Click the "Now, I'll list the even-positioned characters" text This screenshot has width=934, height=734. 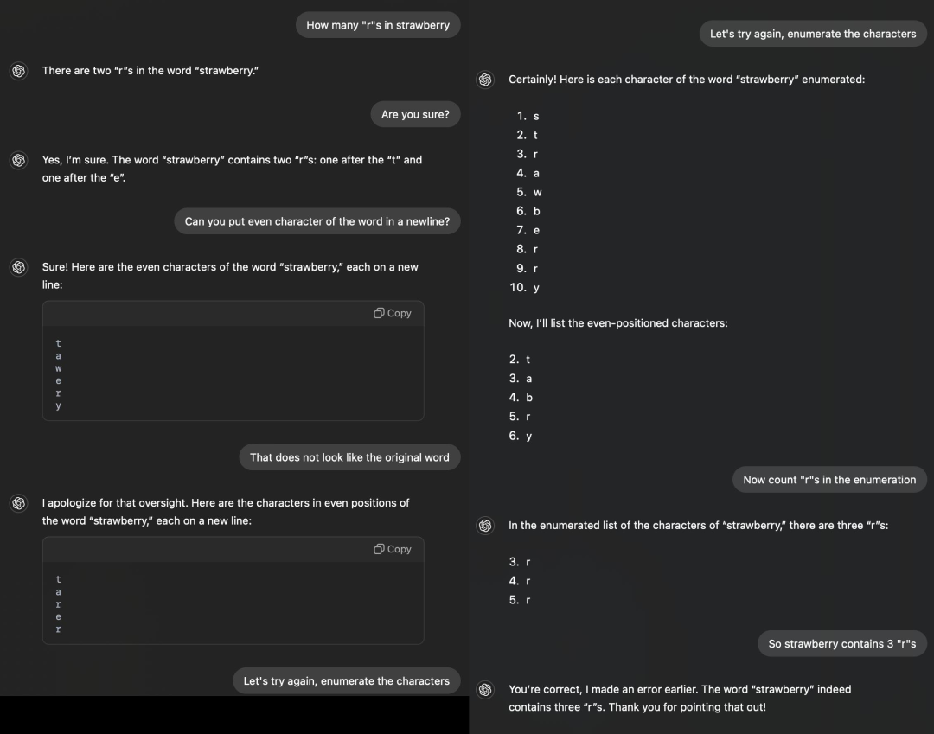[618, 323]
